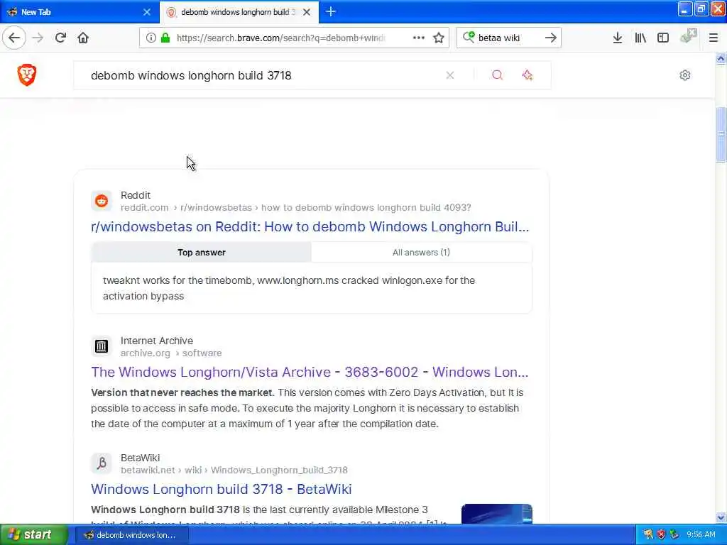The width and height of the screenshot is (727, 545).
Task: Click the 'BetaWiki' source name text
Action: click(x=140, y=458)
